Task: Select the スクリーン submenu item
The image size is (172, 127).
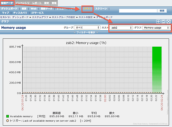Action: [x=101, y=9]
